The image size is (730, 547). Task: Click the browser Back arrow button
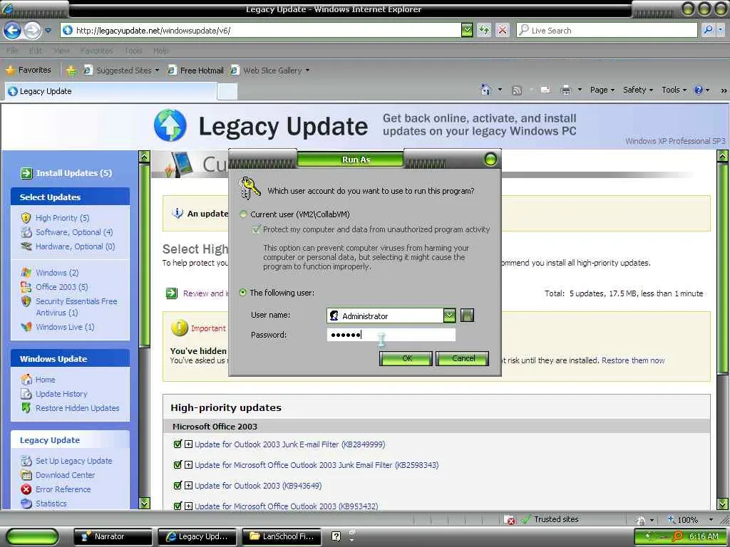point(13,31)
